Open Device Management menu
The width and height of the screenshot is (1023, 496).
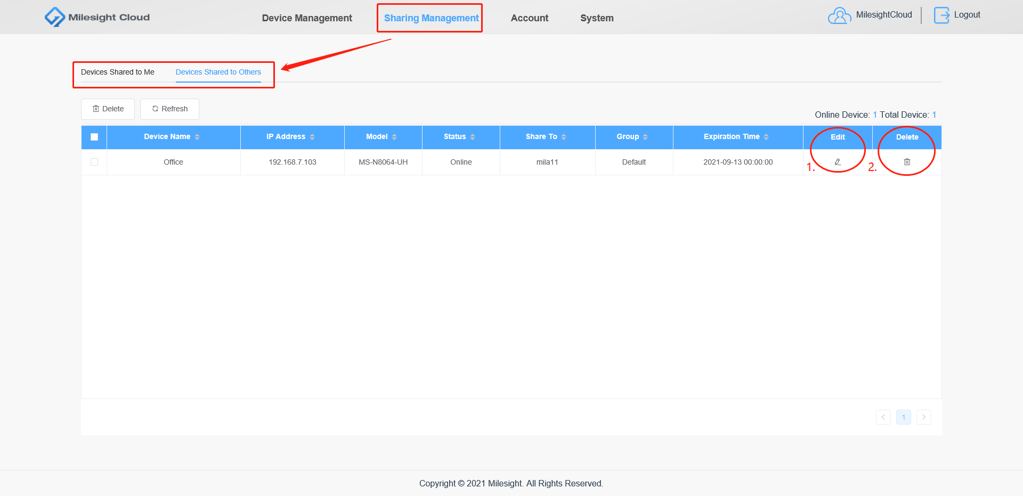click(307, 18)
